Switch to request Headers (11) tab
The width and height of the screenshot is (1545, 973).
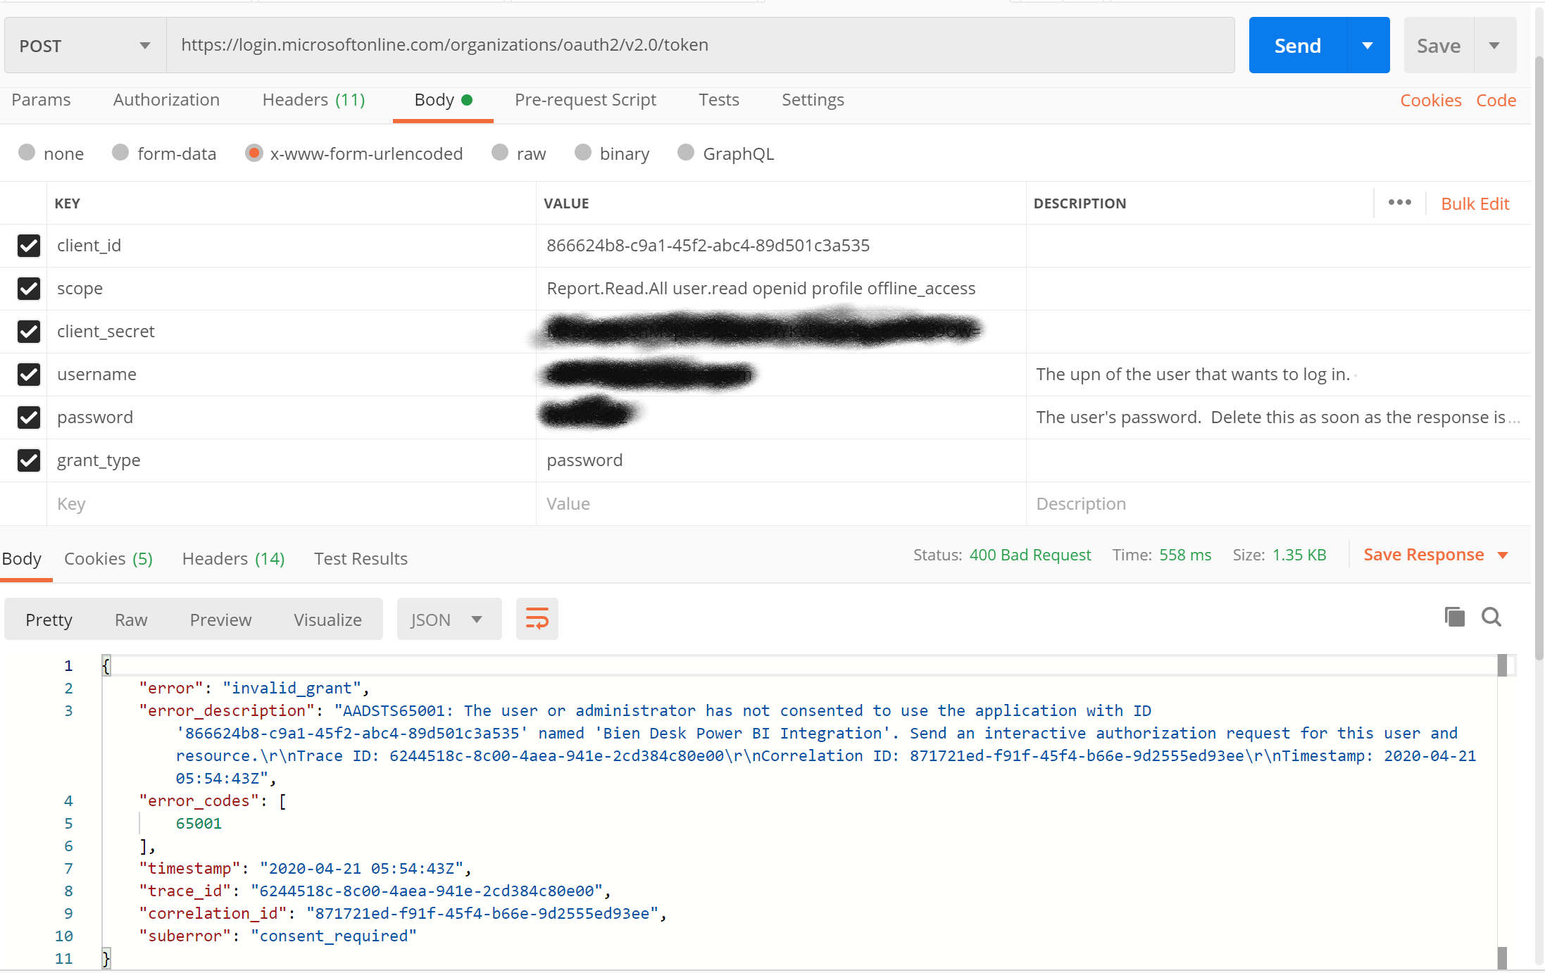(313, 100)
